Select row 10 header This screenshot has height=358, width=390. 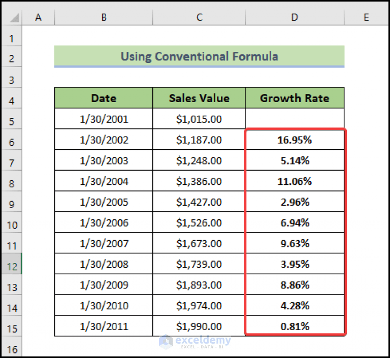[x=12, y=222]
